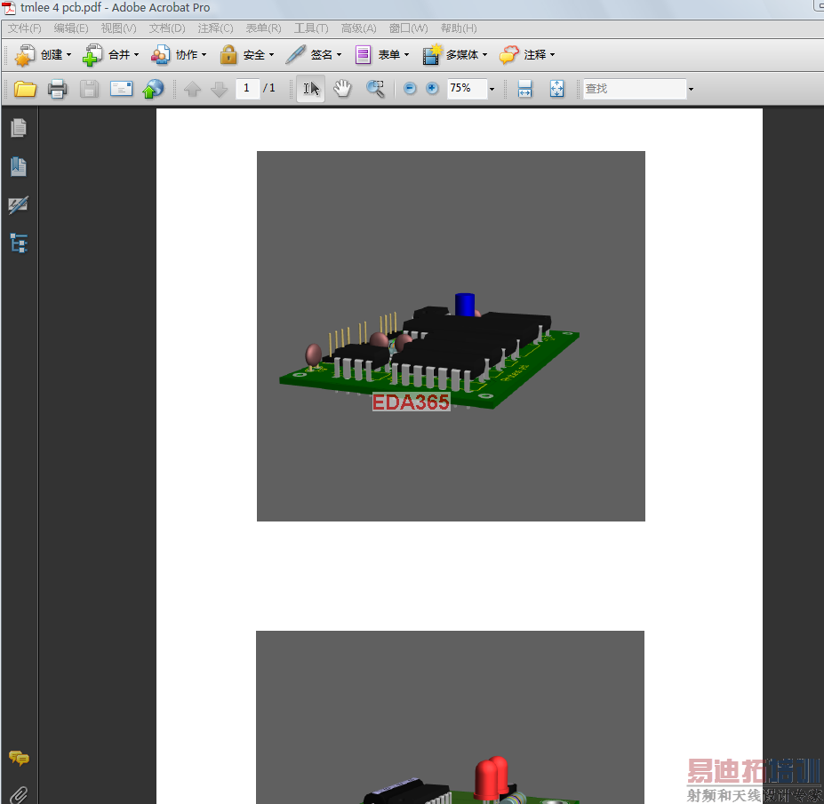This screenshot has height=804, width=824.
Task: Click the 签名 pen icon
Action: click(x=295, y=54)
